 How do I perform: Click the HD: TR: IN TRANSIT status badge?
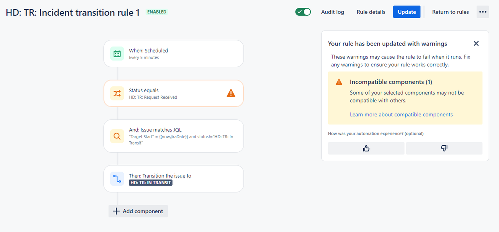pos(151,183)
